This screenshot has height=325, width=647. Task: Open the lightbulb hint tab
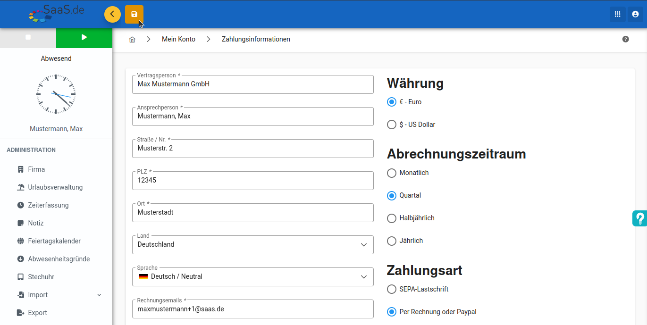tap(640, 218)
